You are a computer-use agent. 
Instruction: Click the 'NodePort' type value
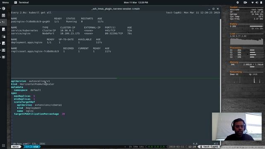coord(48,34)
